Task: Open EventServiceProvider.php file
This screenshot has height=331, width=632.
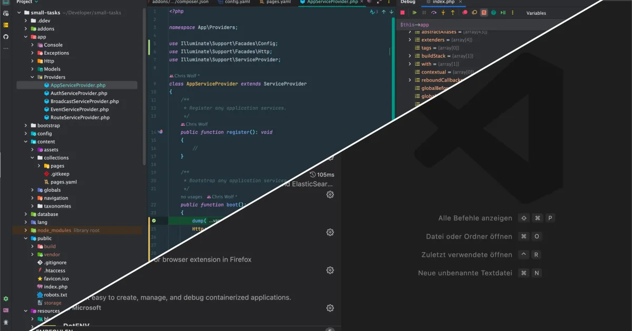Action: pos(79,109)
